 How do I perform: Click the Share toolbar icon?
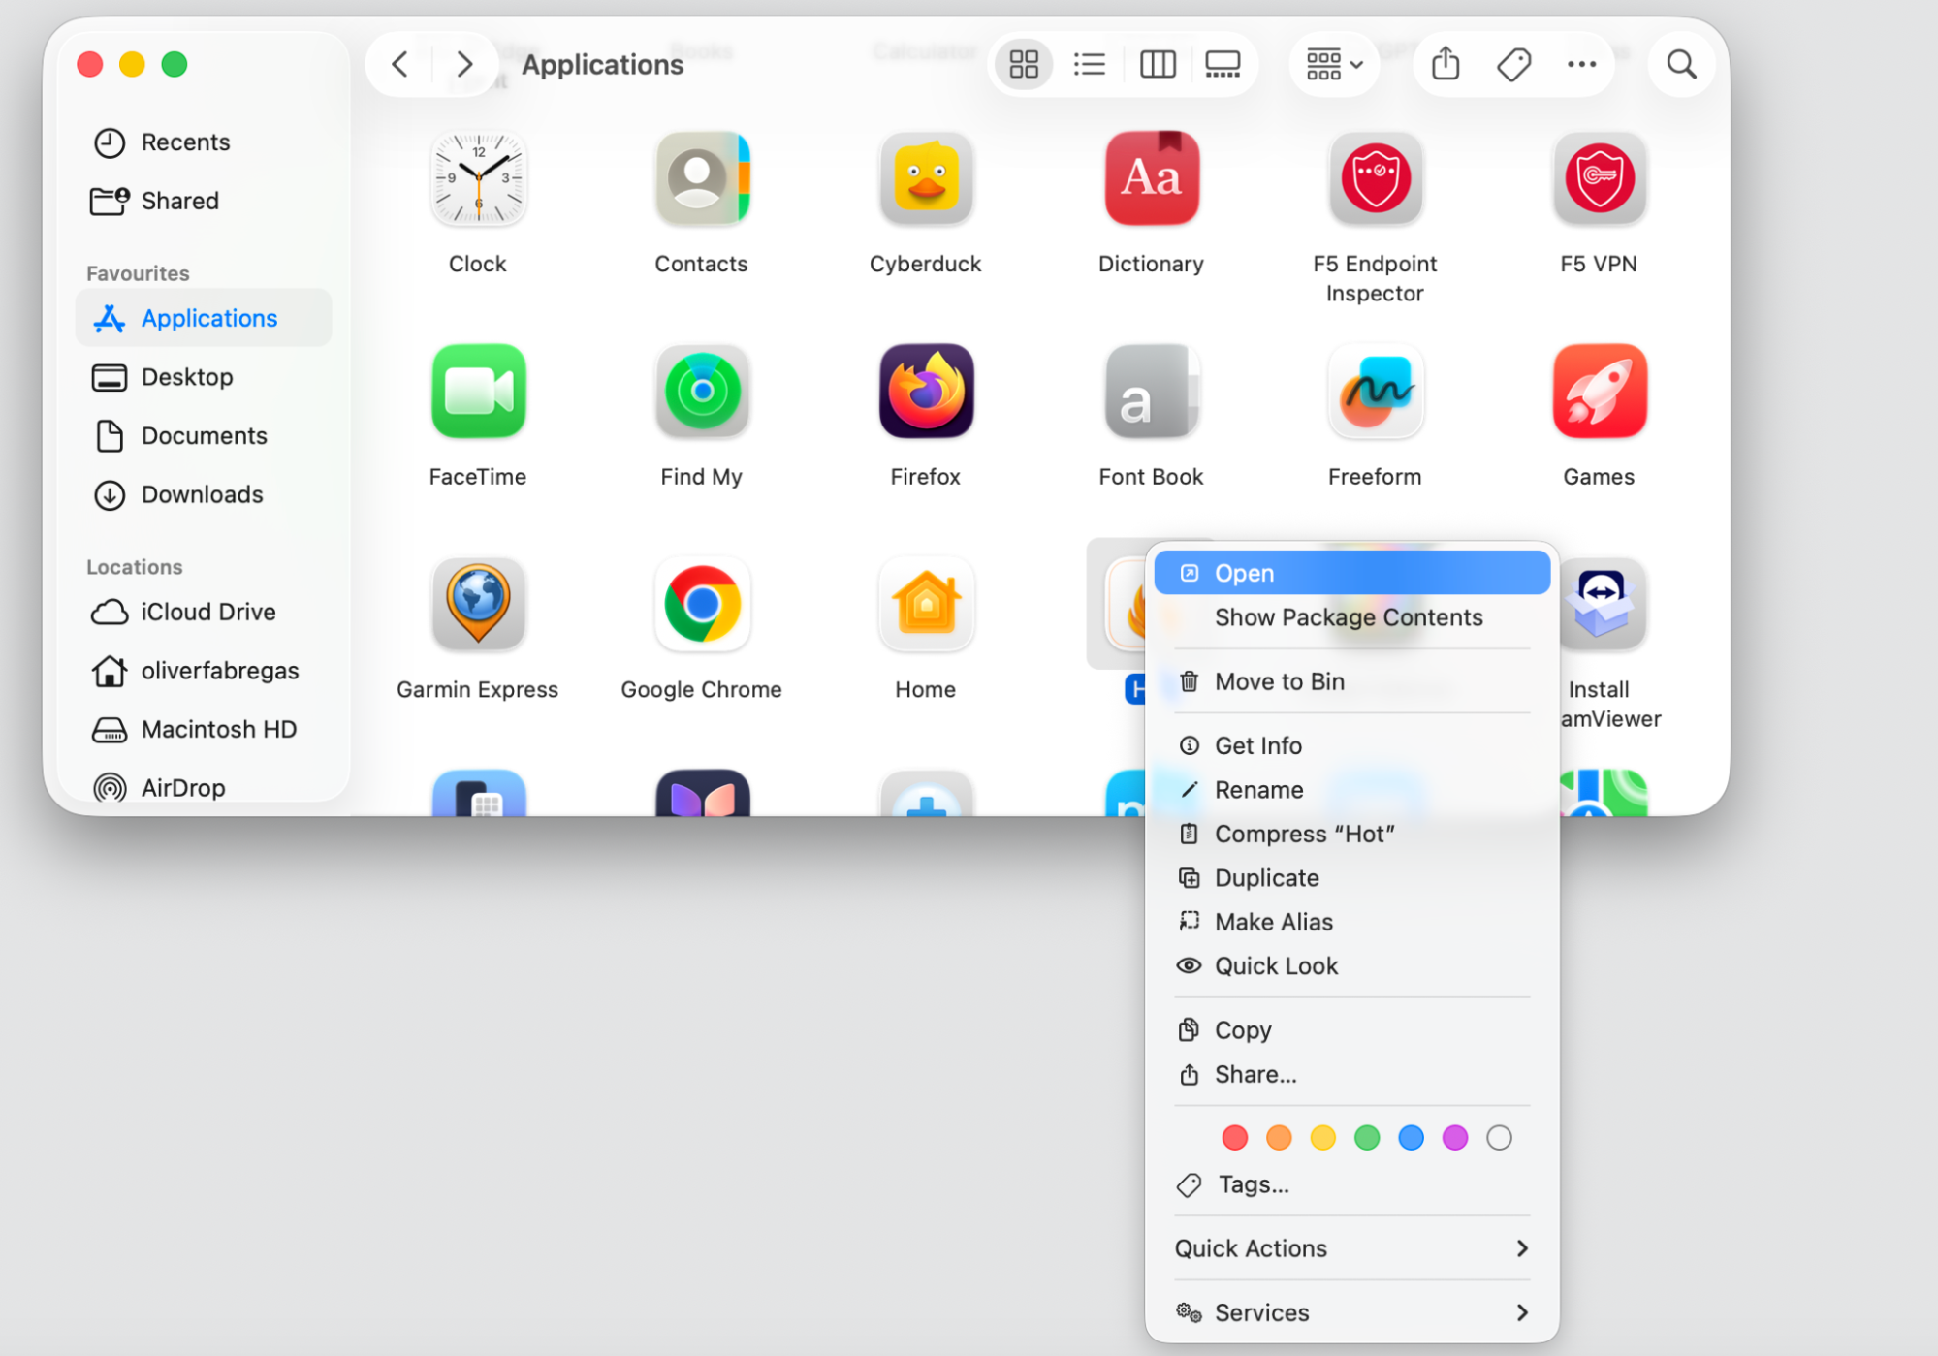[x=1446, y=65]
